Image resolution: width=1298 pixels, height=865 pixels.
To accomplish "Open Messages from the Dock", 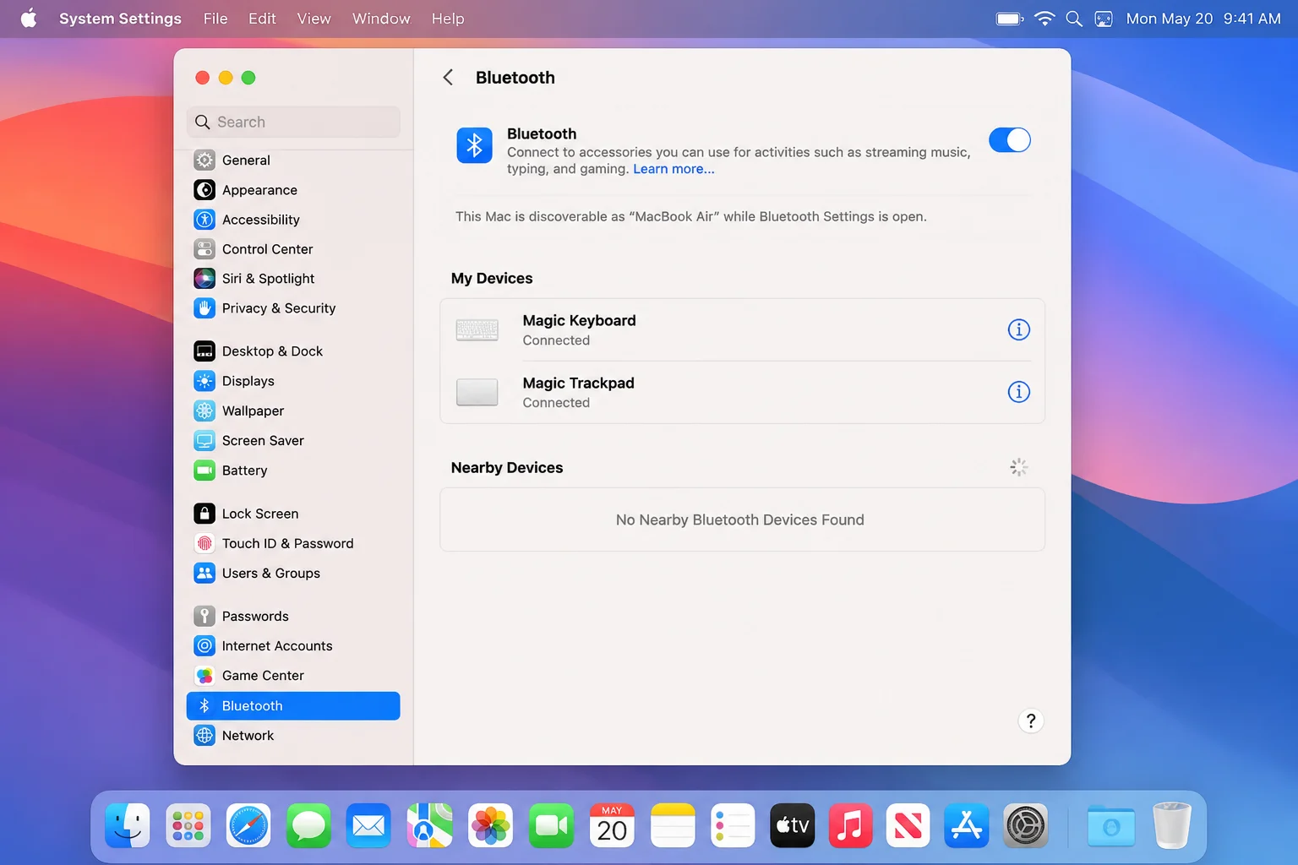I will (308, 825).
